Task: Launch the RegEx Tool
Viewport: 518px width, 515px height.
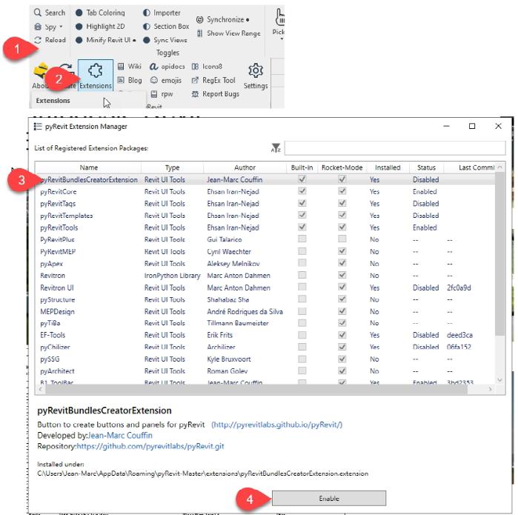Action: 213,80
